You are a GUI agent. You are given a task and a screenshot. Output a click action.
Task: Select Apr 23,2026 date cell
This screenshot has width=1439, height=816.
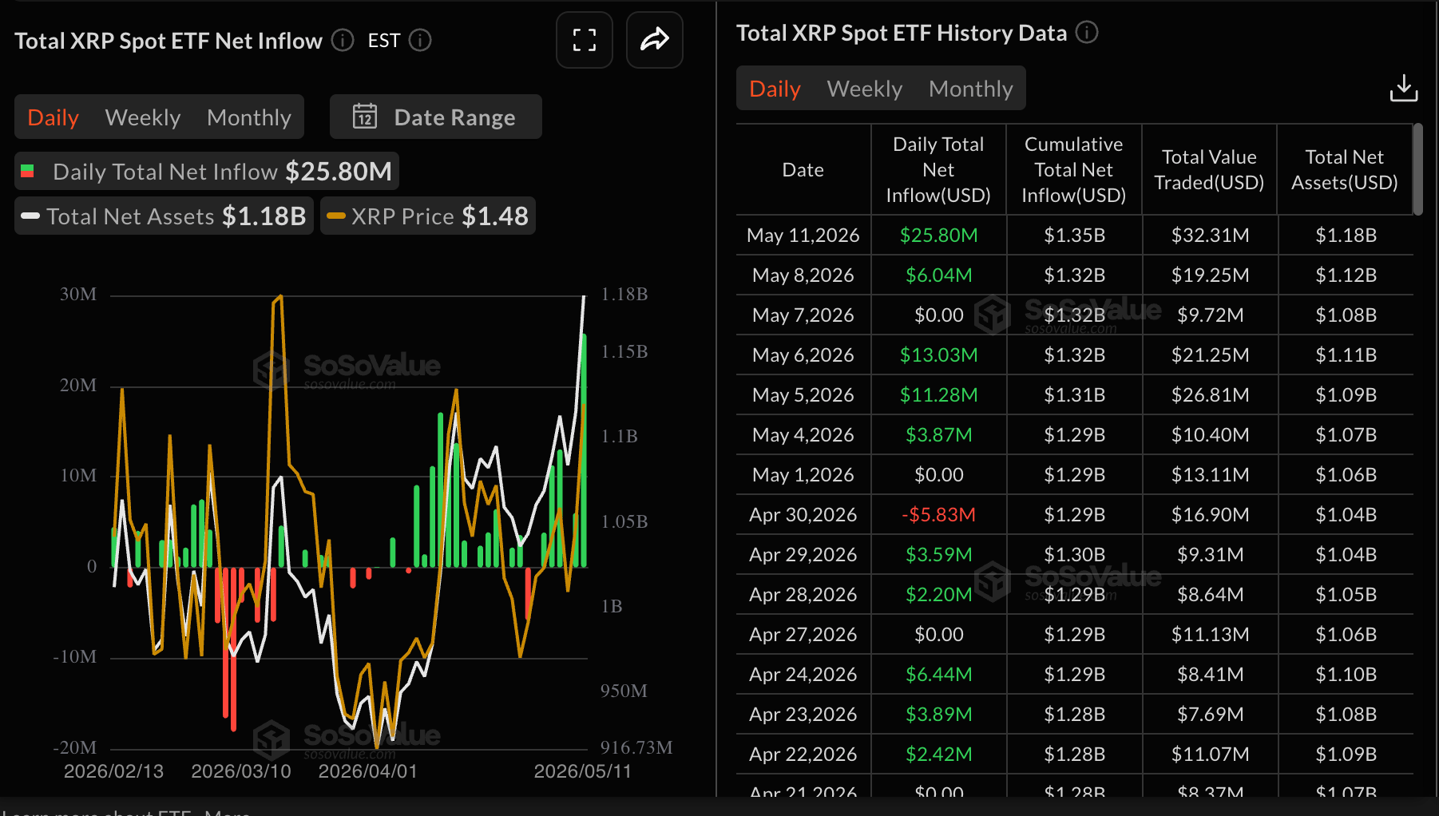click(803, 714)
